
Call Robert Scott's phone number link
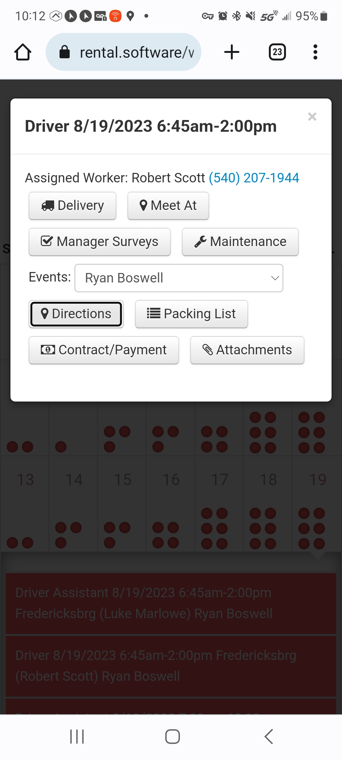tap(254, 178)
